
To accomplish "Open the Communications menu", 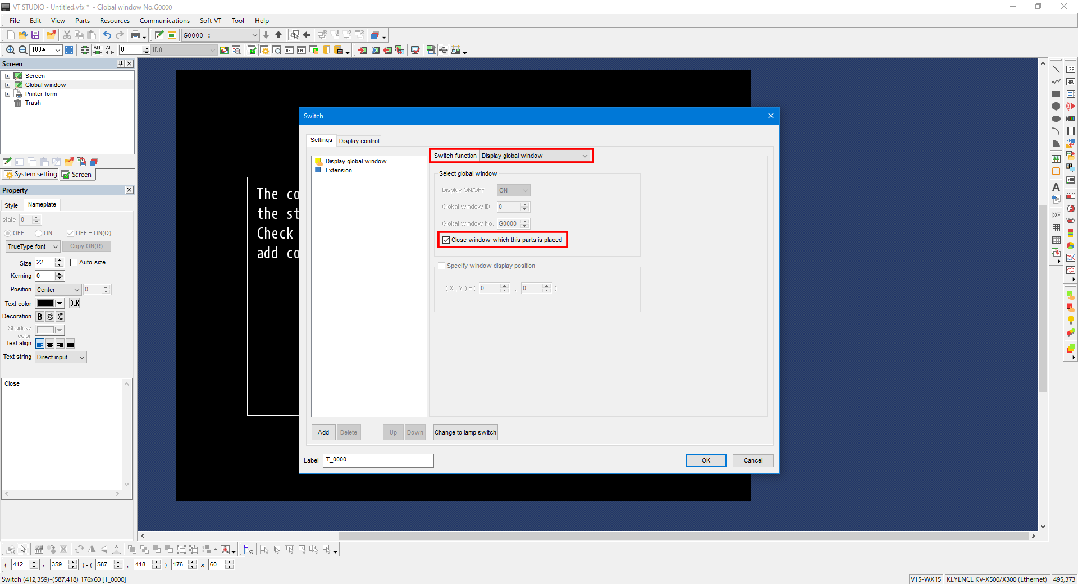I will 165,21.
